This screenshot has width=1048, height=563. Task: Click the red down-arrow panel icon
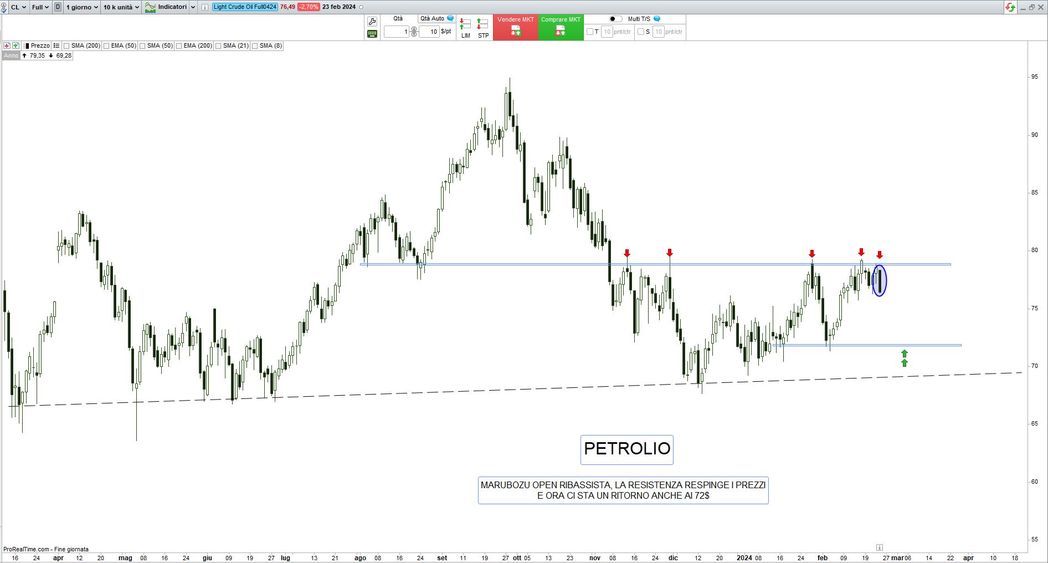(7, 45)
